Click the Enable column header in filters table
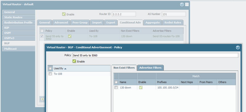 click(147, 82)
